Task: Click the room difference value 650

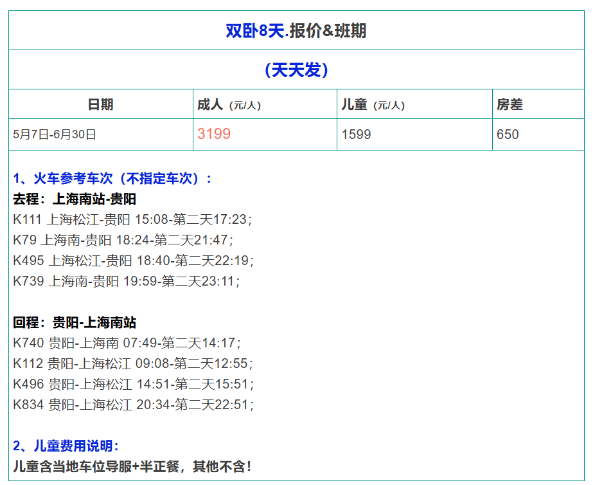Action: 508,134
